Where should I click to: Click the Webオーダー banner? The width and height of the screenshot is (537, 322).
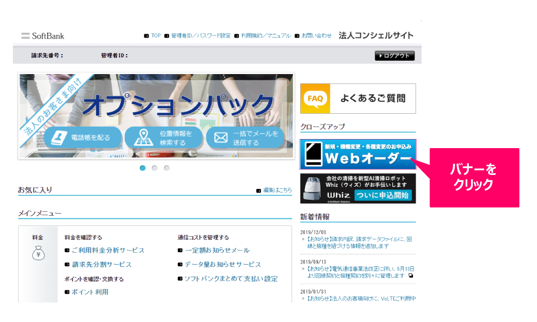click(358, 155)
